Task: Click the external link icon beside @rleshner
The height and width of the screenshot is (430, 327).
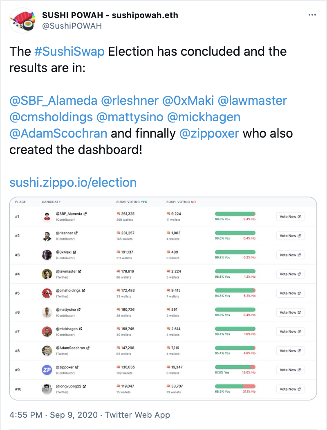Action: click(76, 233)
